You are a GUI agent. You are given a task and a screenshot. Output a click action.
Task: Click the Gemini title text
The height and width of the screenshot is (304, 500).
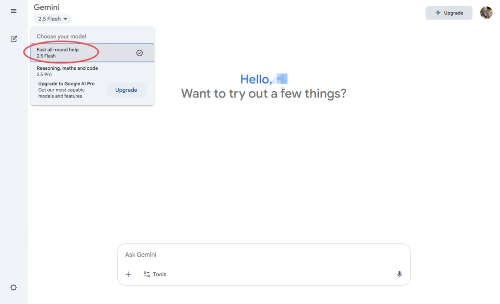pyautogui.click(x=46, y=7)
